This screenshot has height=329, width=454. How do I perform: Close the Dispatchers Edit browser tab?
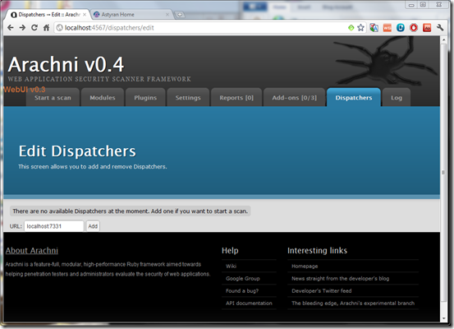click(85, 15)
